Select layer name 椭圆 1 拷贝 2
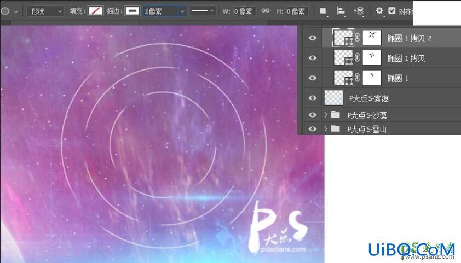 (409, 38)
